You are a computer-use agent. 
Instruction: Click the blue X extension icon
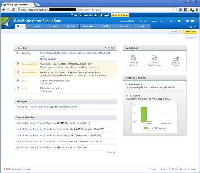tap(180, 10)
